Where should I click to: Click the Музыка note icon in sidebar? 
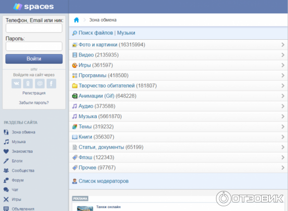pyautogui.click(x=6, y=142)
